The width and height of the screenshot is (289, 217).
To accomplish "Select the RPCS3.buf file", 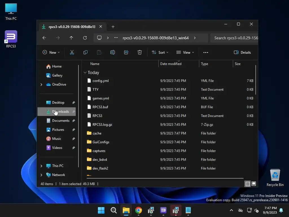I will (x=170, y=107).
